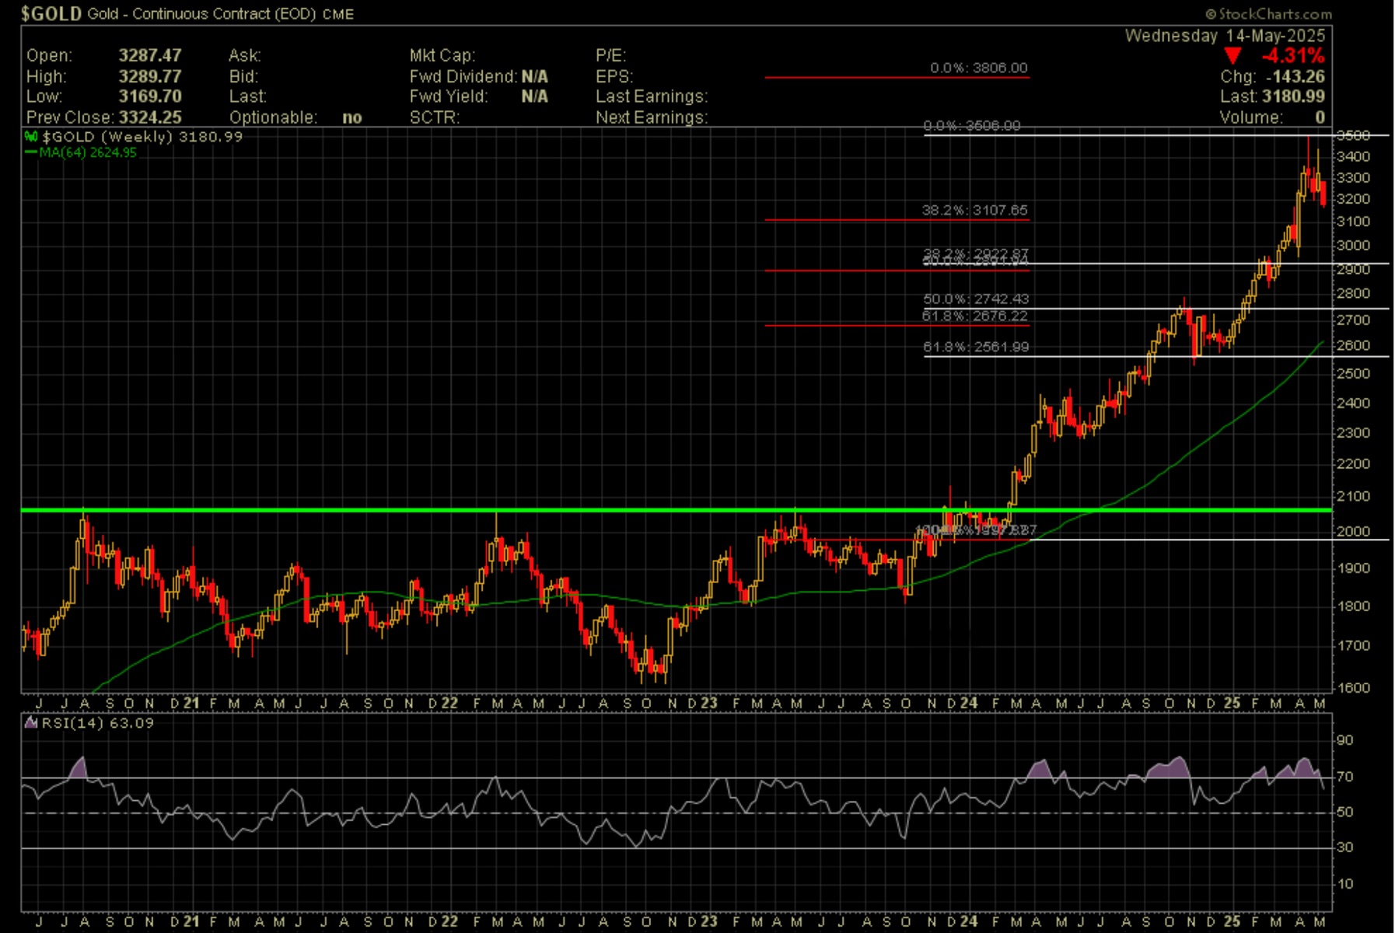Click the $GOLD ticker symbol title
The width and height of the screenshot is (1395, 933).
click(51, 14)
